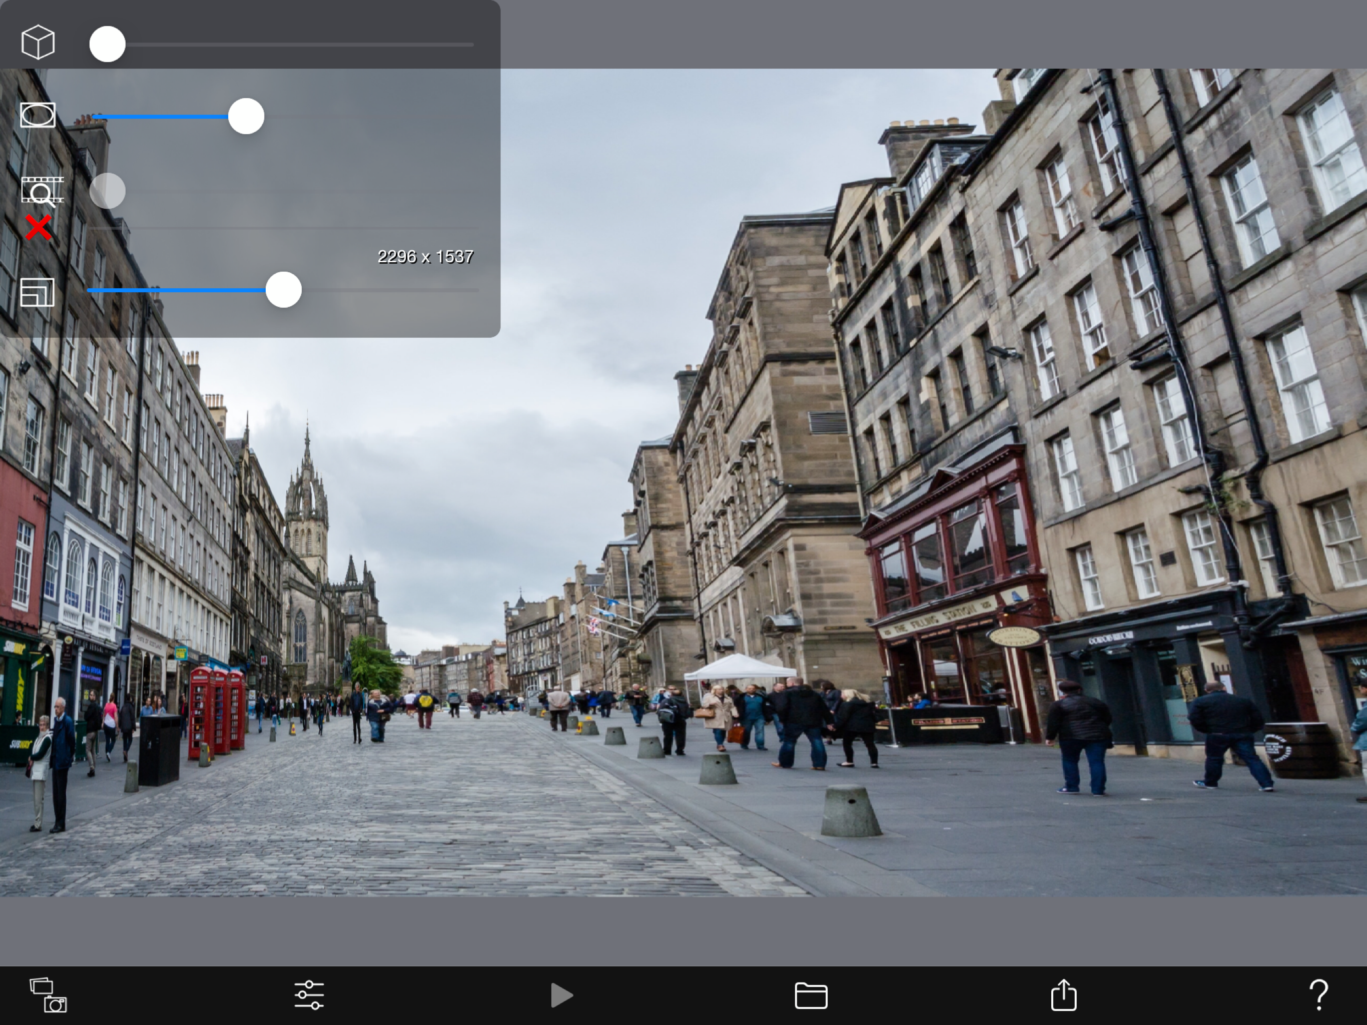The width and height of the screenshot is (1367, 1025).
Task: Tap the 3D cube icon
Action: 38,42
